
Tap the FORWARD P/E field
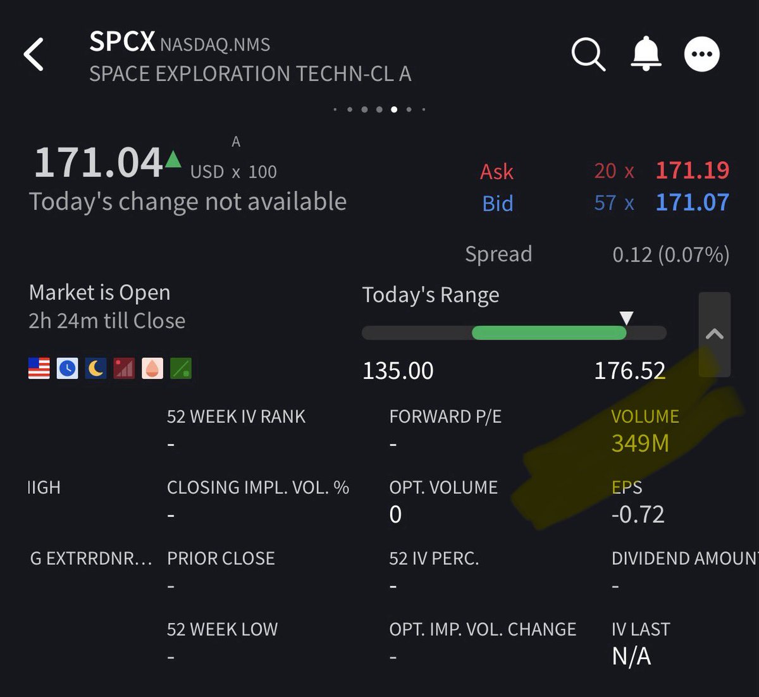pyautogui.click(x=445, y=430)
